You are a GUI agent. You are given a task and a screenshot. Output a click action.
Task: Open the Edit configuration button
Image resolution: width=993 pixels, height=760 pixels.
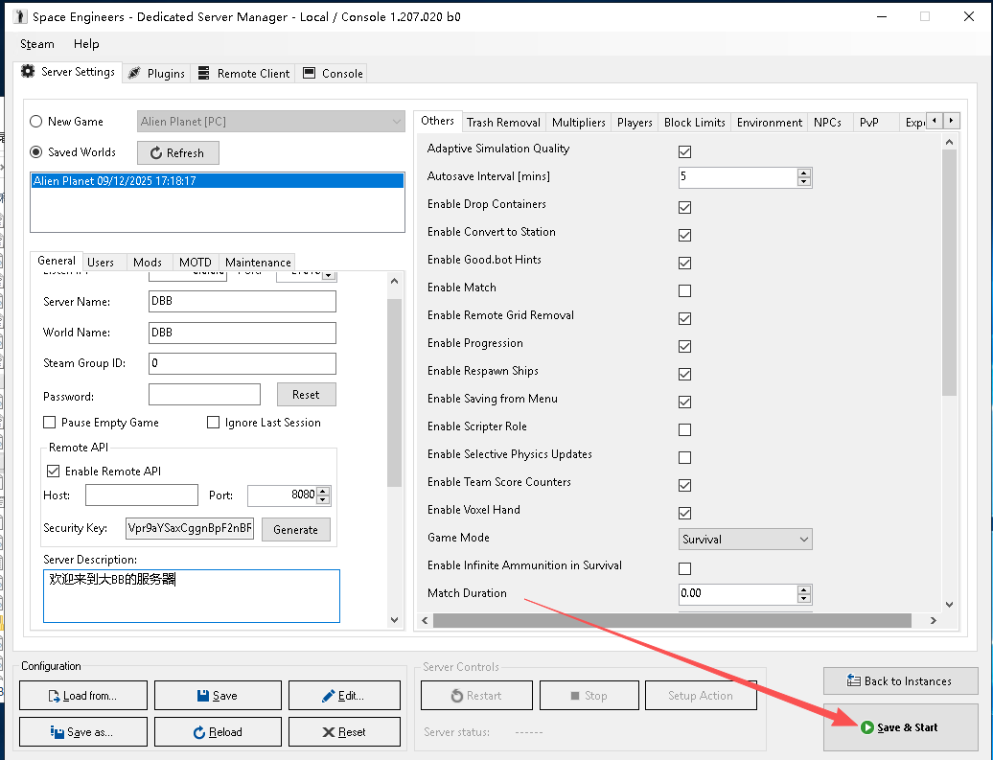(x=352, y=696)
